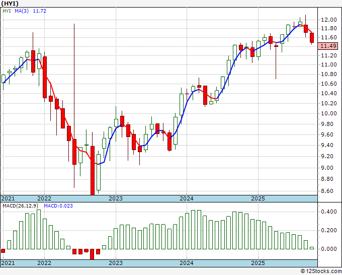Select the green HYI legend label
342x275 pixels.
tap(7, 11)
